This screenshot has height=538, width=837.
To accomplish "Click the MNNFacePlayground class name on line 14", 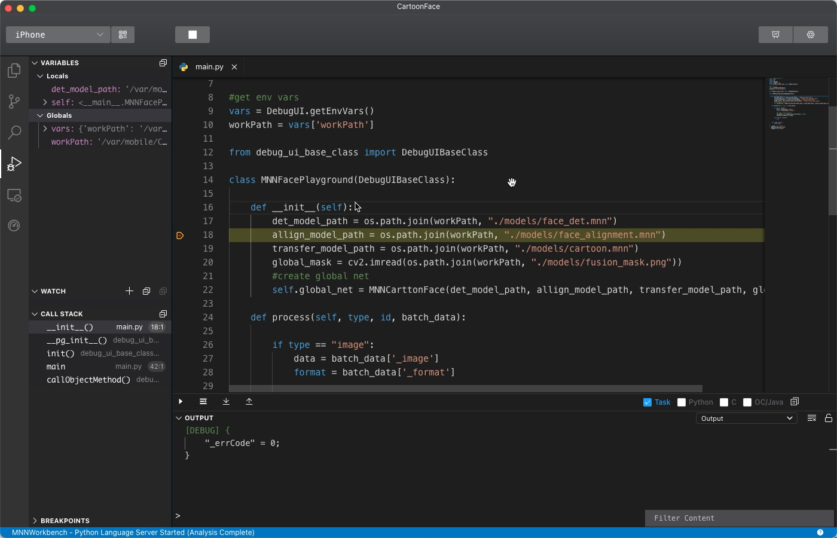I will 307,180.
